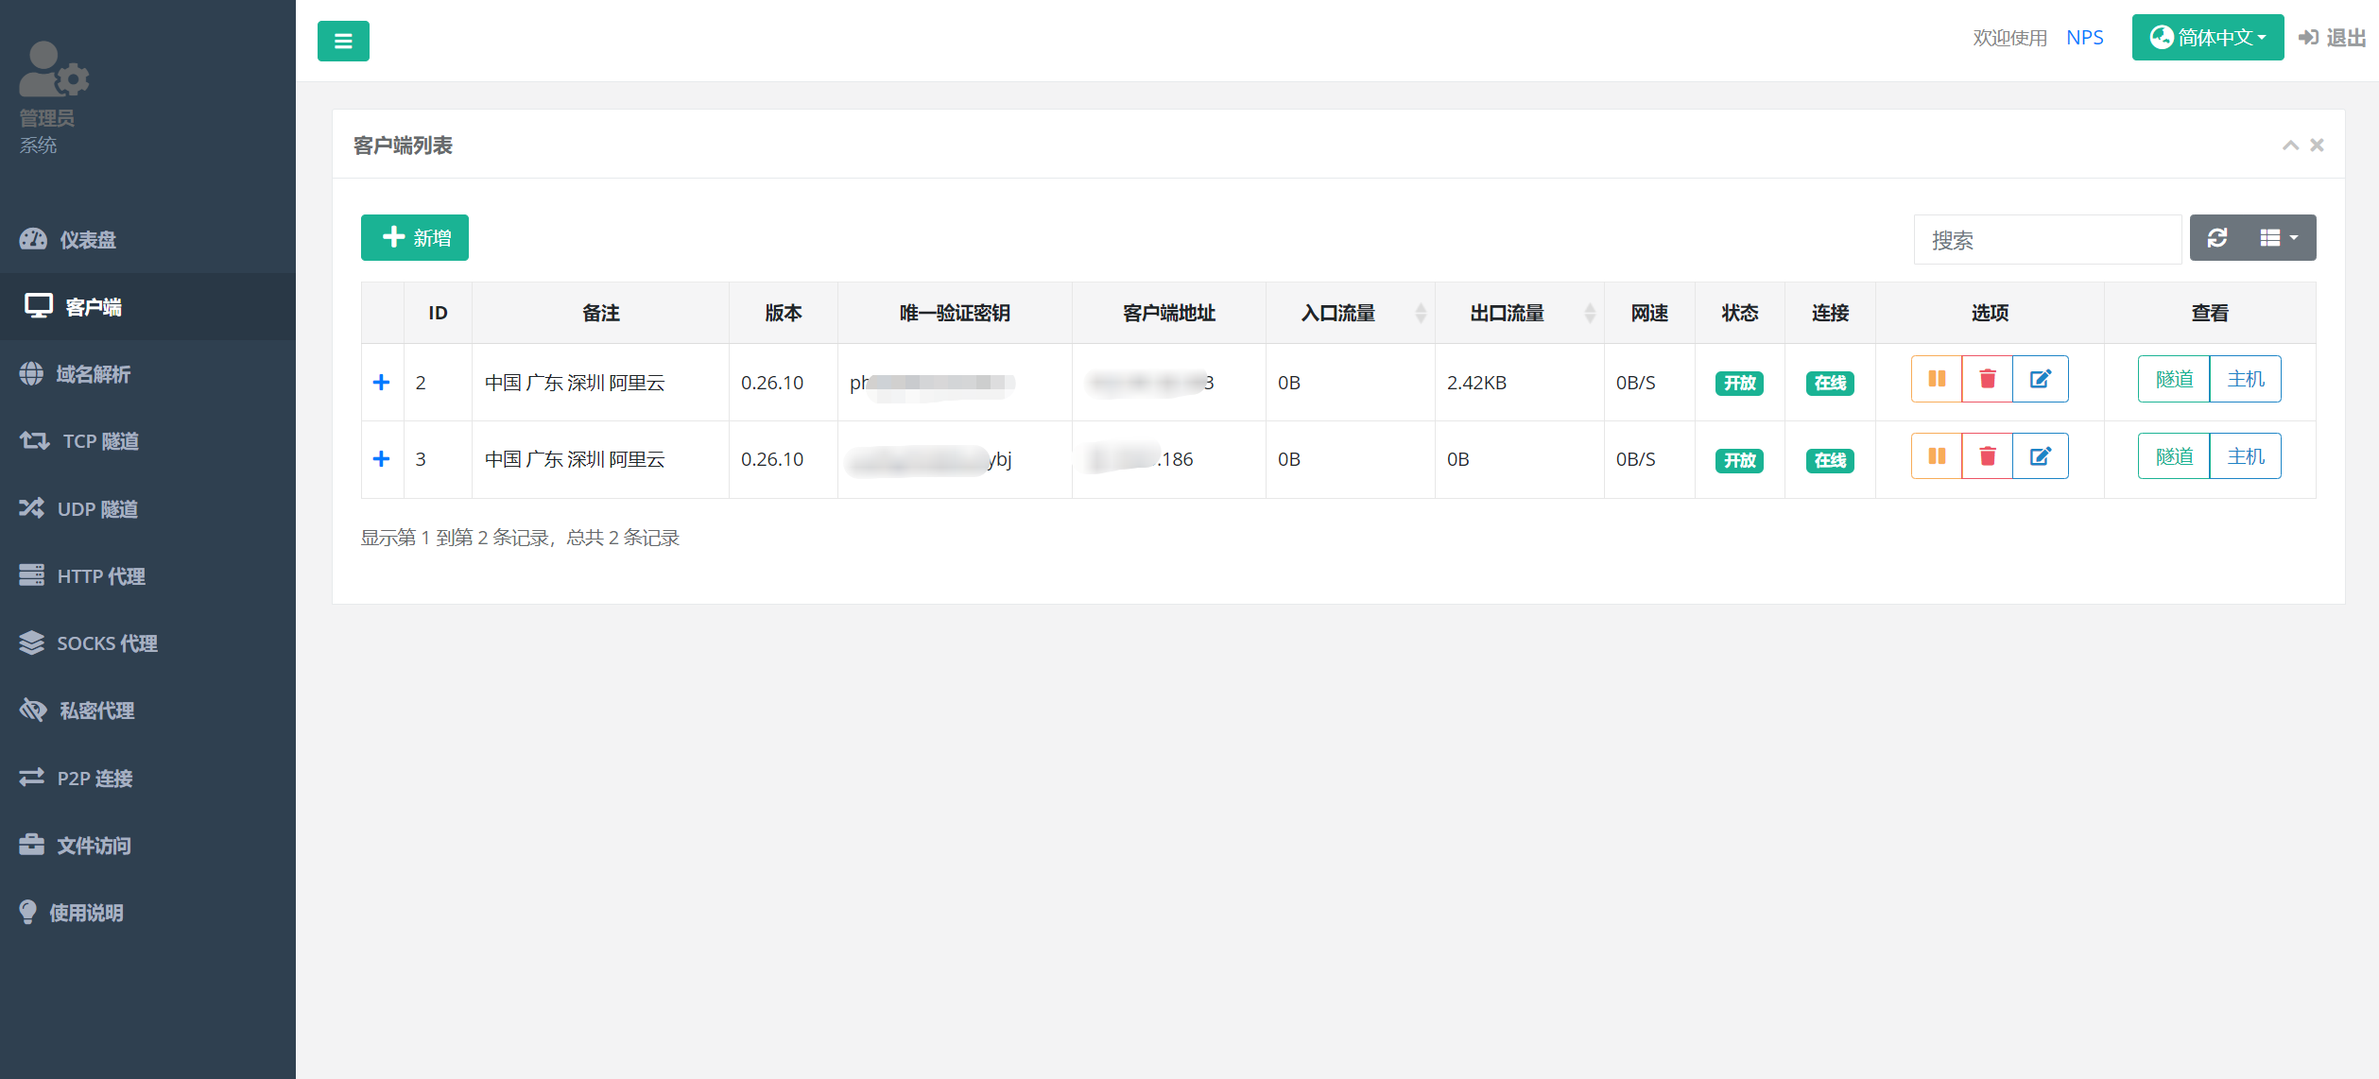Delete client ID 3 with trash icon
The image size is (2379, 1079).
click(1987, 456)
